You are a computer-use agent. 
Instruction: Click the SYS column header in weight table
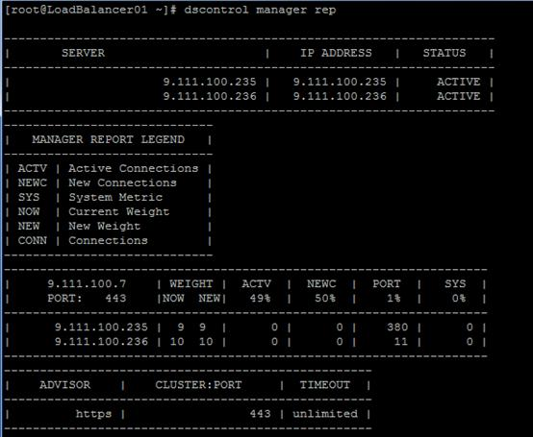[455, 283]
